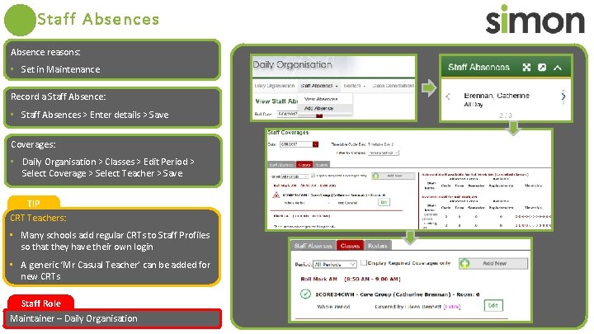Click the Roll Mark AM 8:50 AM heading

tap(351, 279)
